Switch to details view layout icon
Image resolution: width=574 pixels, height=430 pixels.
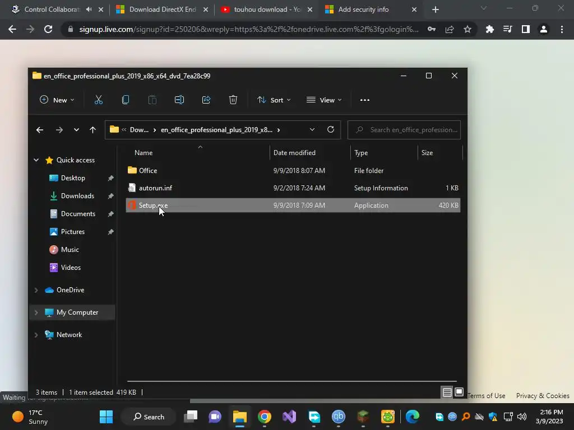(x=447, y=392)
